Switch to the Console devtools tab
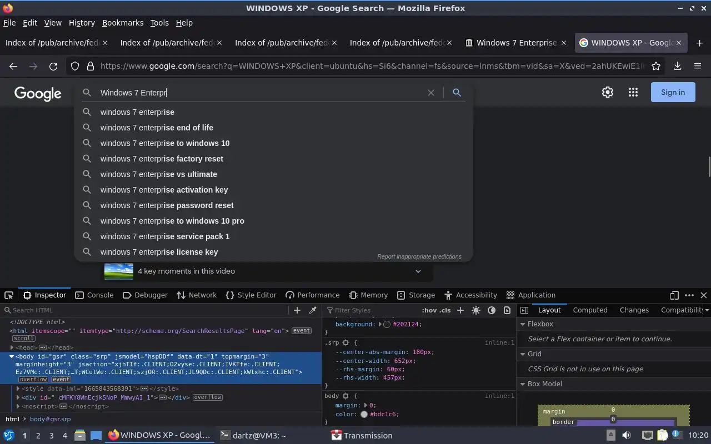 94,295
